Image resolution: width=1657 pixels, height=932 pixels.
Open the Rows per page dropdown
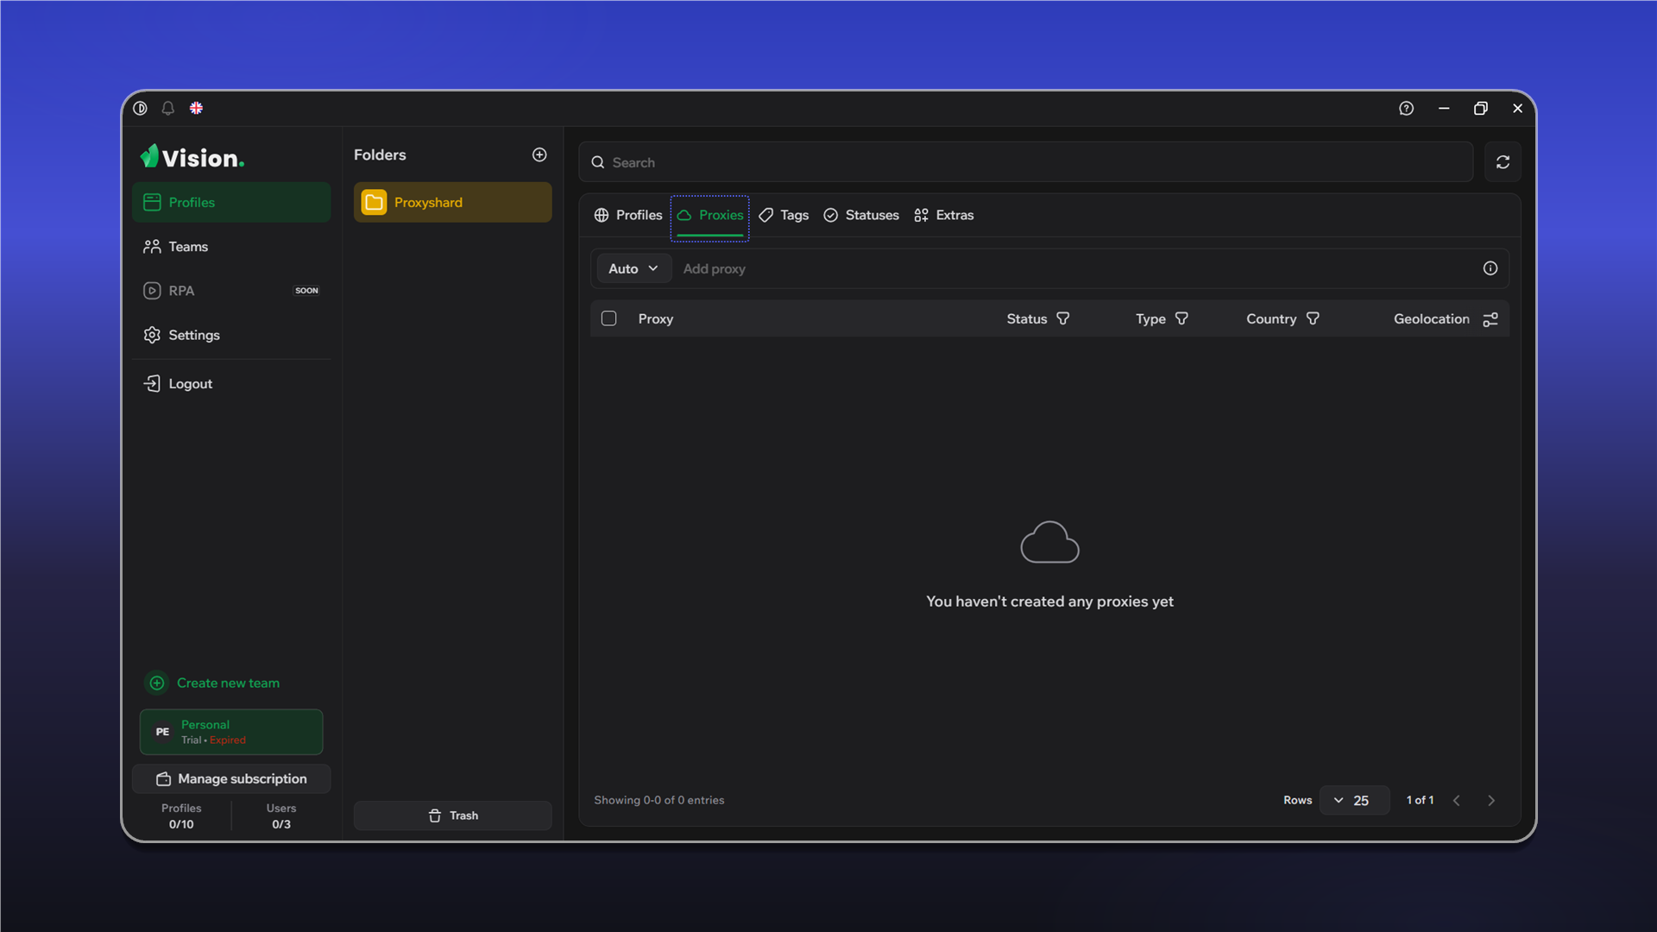[x=1354, y=801]
